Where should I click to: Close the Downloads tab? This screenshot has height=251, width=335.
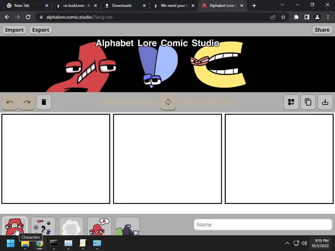coord(144,6)
